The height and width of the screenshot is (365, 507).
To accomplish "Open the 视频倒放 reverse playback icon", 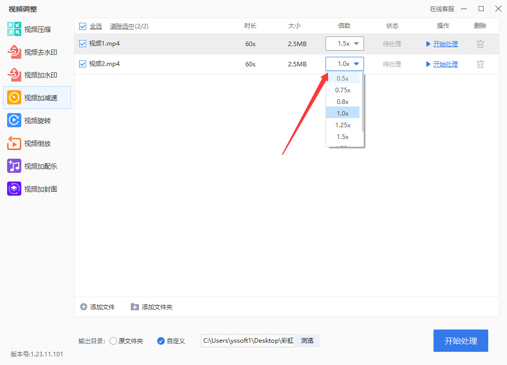I will 14,143.
